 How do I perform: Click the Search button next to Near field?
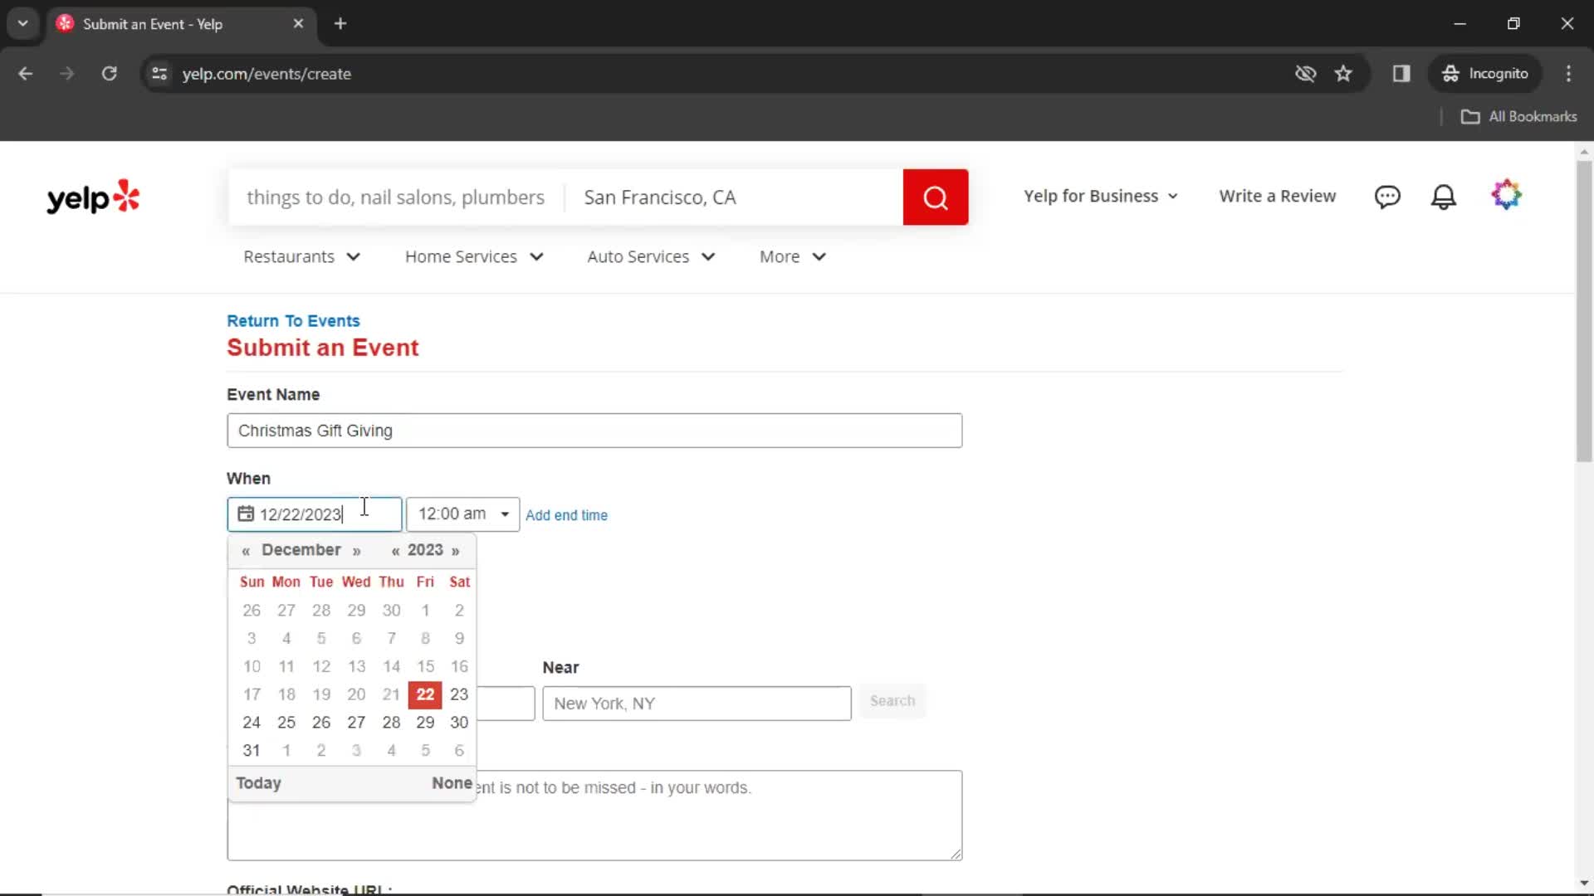(x=892, y=701)
